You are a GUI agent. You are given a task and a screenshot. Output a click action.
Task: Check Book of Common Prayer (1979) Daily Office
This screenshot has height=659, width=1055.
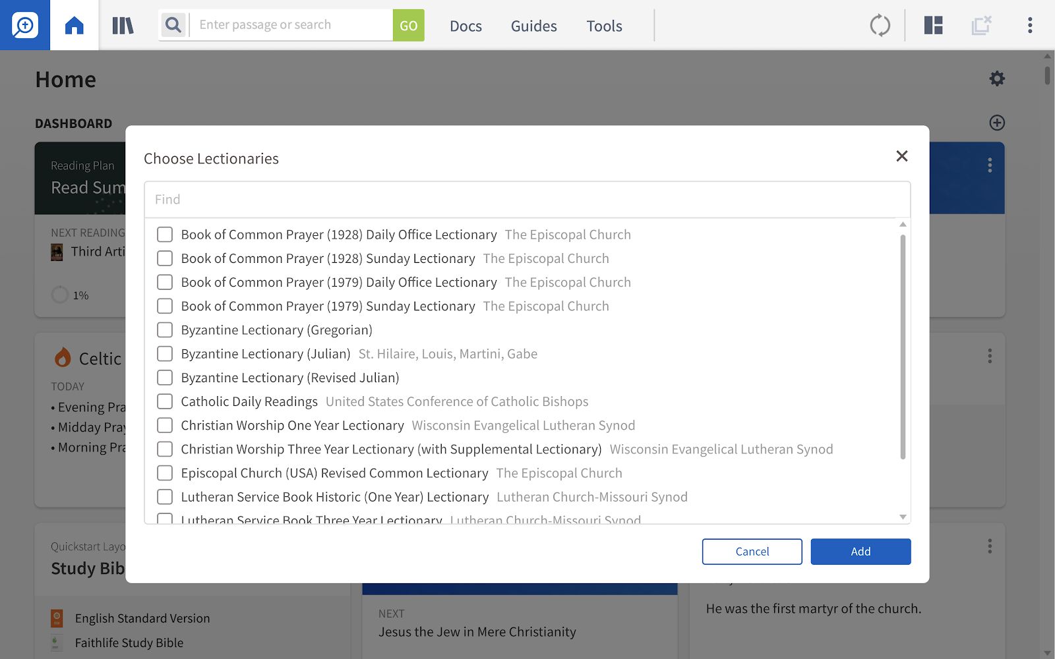tap(165, 282)
